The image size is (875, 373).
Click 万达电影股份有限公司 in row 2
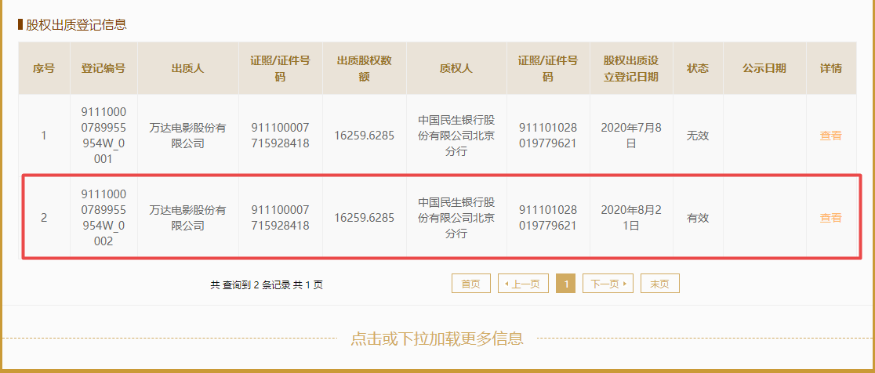coord(188,218)
